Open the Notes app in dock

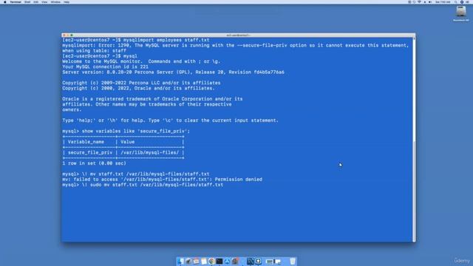[204, 261]
